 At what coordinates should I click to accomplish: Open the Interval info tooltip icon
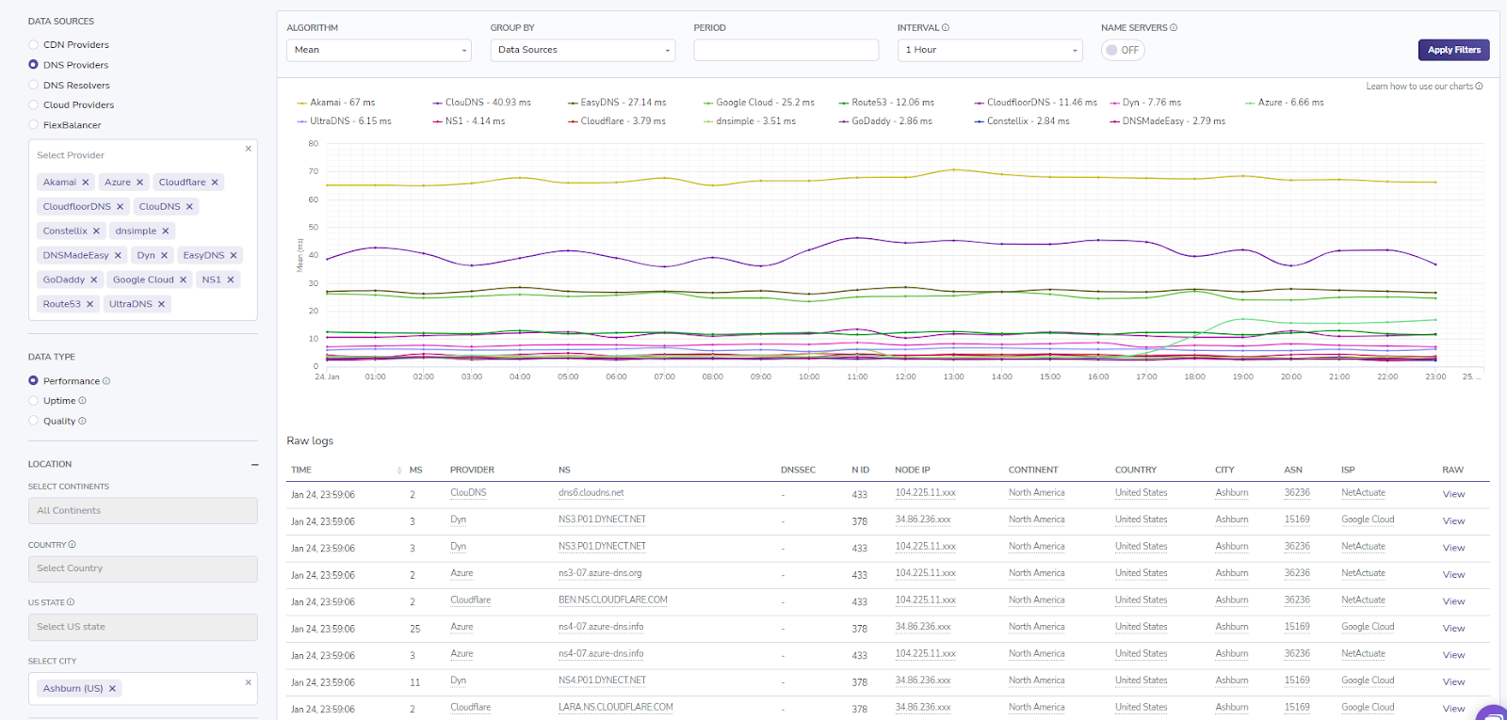click(946, 28)
